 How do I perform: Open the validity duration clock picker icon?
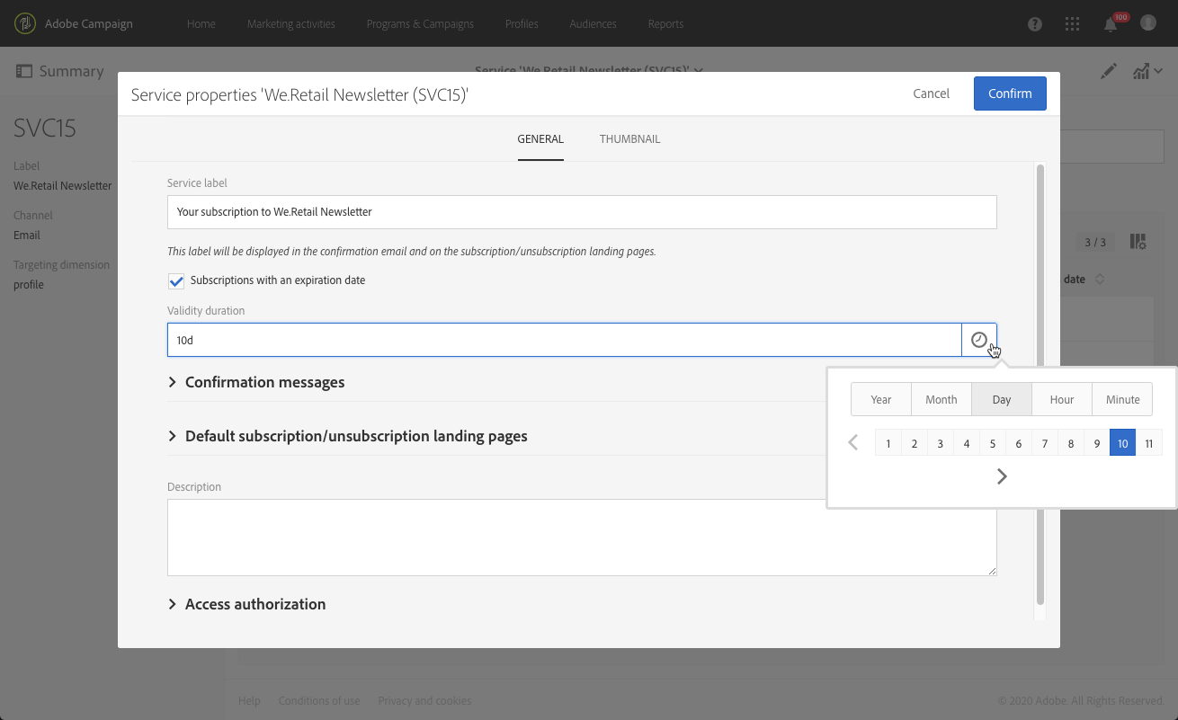(x=979, y=340)
